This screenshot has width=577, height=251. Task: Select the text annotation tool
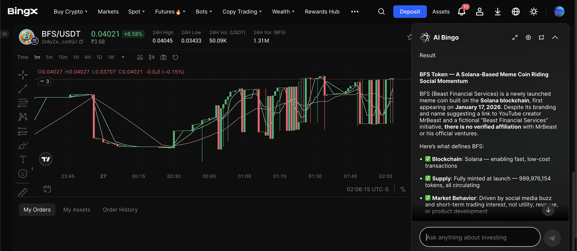tap(23, 159)
